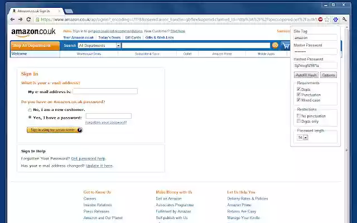Click the Autofill Hash button
This screenshot has width=357, height=223.
point(306,75)
